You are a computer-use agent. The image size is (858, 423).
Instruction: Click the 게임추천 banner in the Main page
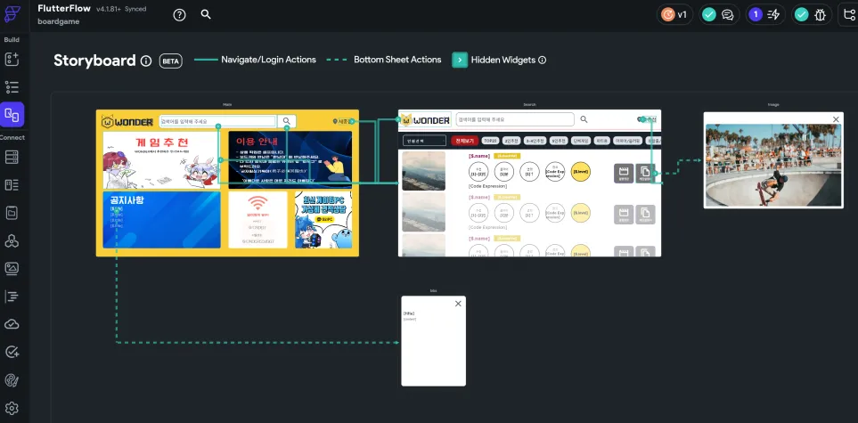point(161,160)
